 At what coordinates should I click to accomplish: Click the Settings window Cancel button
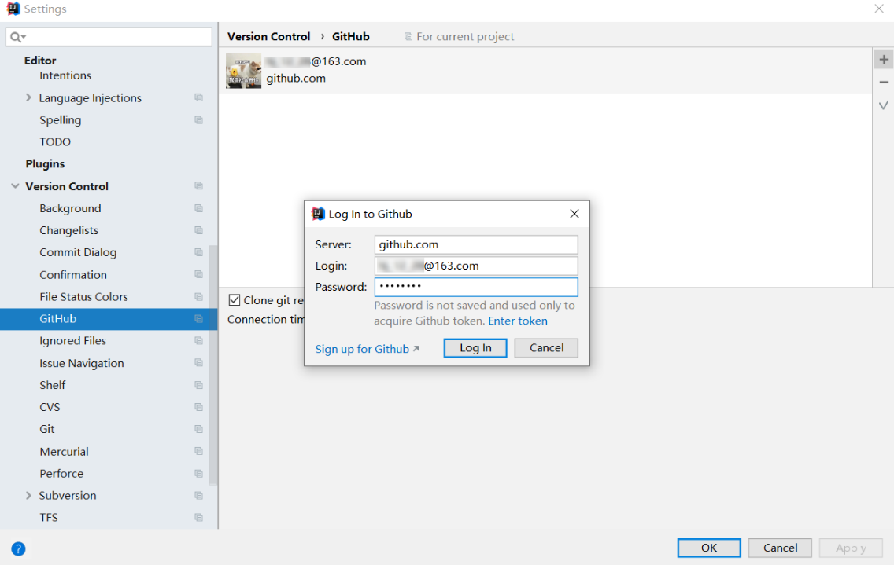(780, 548)
